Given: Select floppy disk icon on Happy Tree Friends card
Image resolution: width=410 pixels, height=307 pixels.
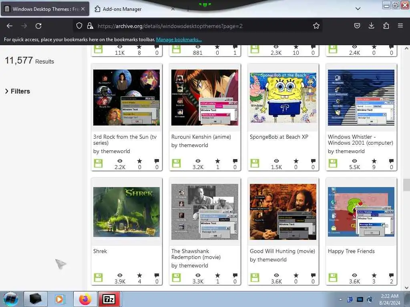Looking at the screenshot, I should click(333, 277).
